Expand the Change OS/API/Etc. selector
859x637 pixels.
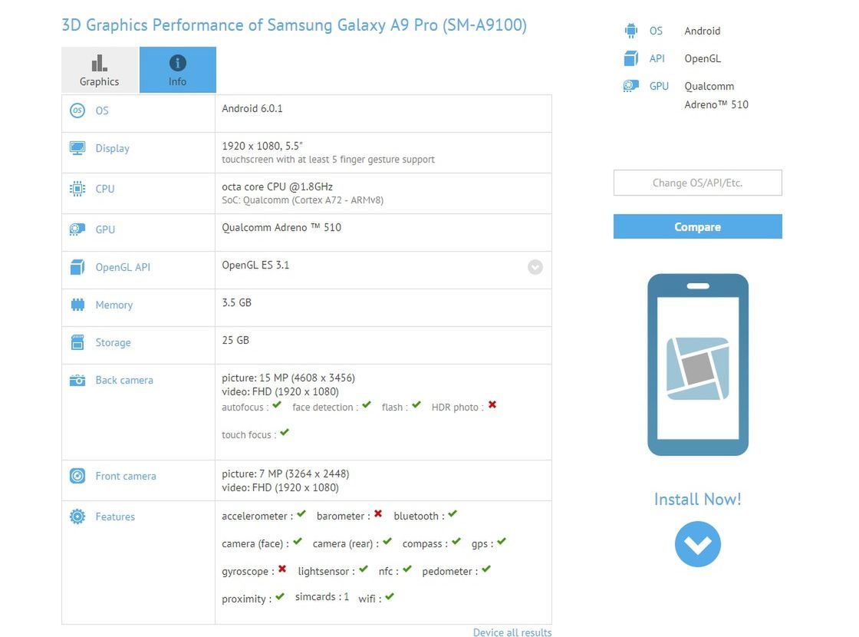click(696, 183)
